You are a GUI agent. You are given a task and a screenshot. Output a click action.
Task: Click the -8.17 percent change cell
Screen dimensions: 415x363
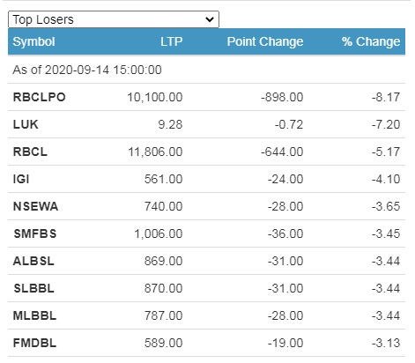point(386,97)
